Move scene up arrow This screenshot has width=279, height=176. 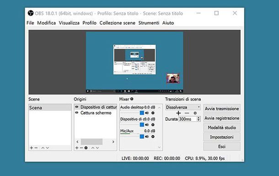[x=43, y=148]
